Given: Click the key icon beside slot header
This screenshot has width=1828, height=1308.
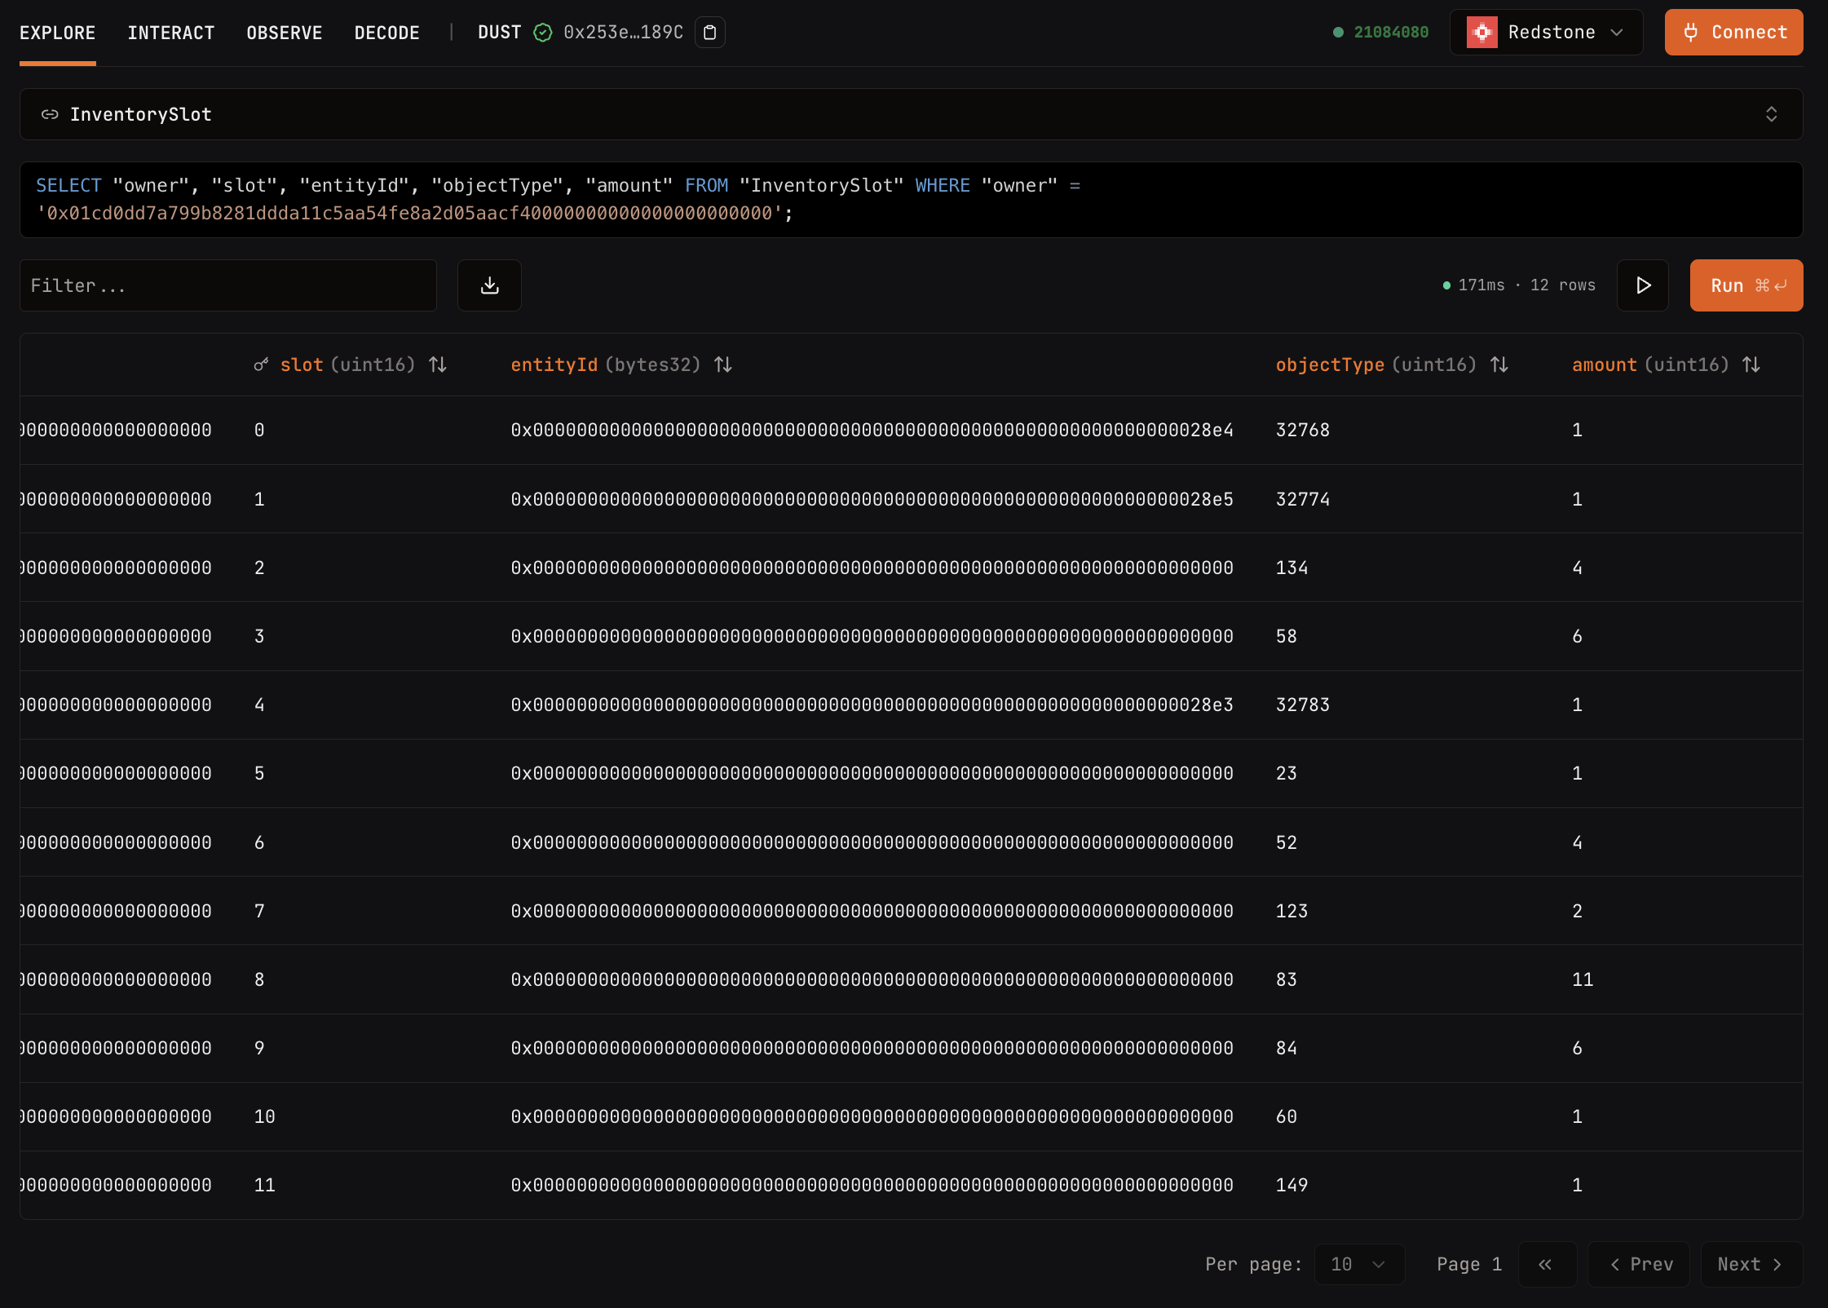Looking at the screenshot, I should (x=261, y=365).
